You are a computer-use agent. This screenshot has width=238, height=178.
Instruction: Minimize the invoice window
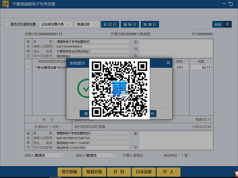[224, 4]
